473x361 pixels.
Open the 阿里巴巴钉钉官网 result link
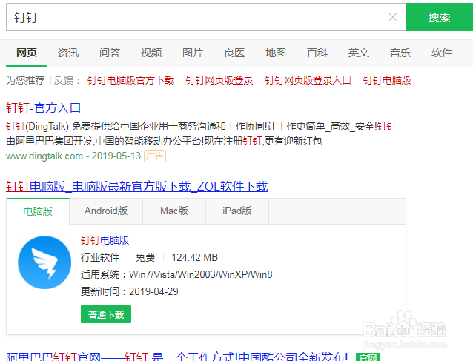point(176,357)
